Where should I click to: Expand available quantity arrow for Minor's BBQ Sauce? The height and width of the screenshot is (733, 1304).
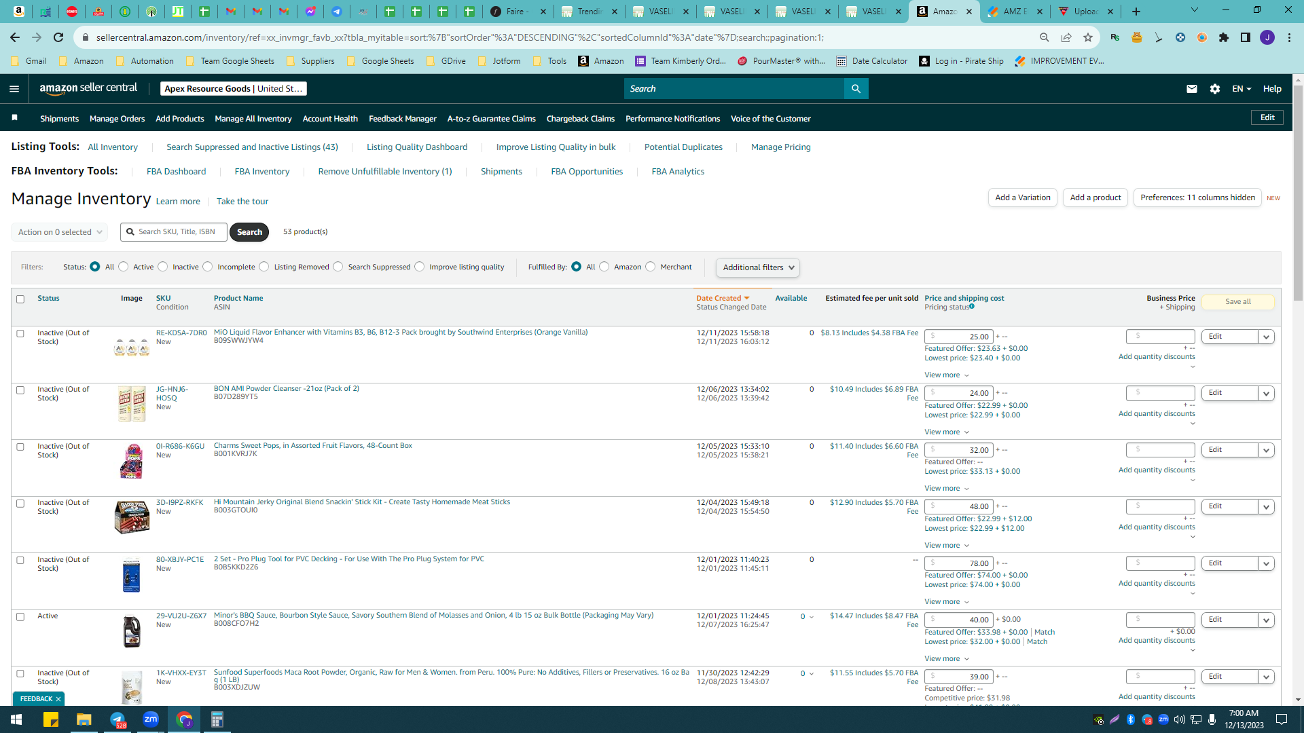812,617
